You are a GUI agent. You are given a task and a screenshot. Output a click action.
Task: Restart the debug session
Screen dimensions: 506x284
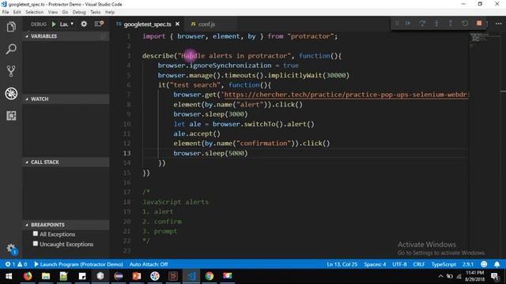pyautogui.click(x=465, y=23)
